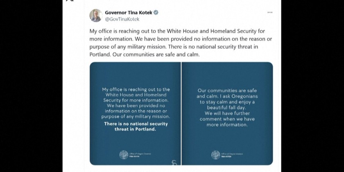Click the Oregon seal on right image

(215, 155)
